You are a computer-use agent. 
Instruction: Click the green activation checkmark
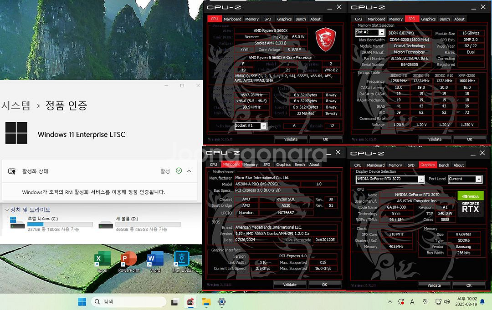tap(179, 170)
